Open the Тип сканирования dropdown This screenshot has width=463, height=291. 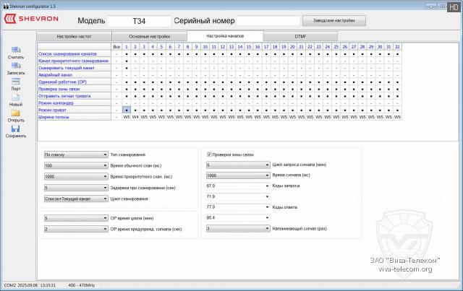pyautogui.click(x=75, y=155)
